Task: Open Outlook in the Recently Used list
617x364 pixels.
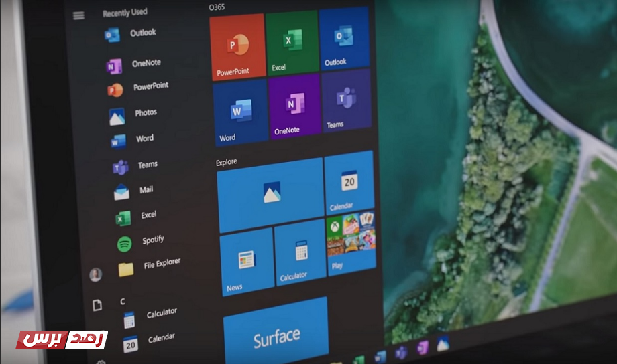Action: [x=130, y=34]
